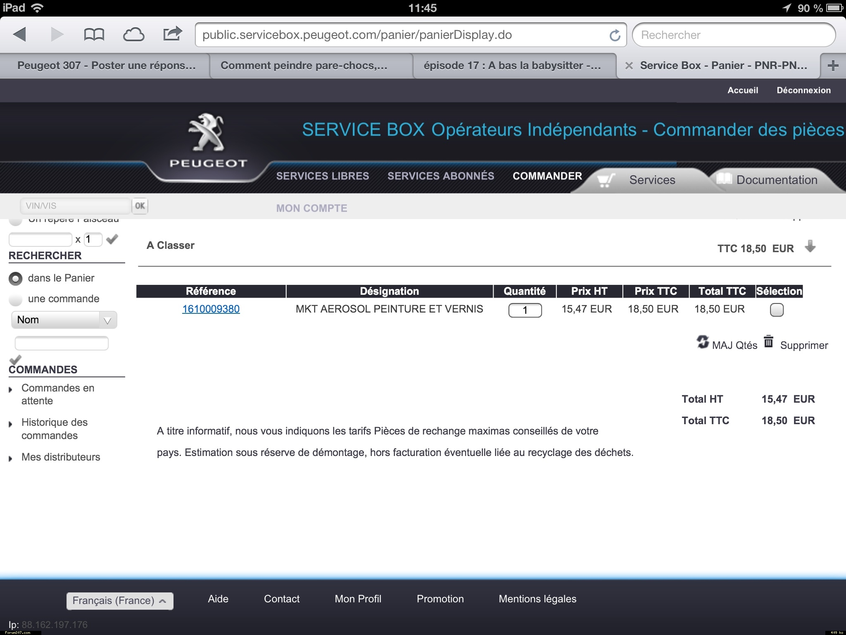Viewport: 846px width, 635px height.
Task: Tap the Safari back arrow
Action: pyautogui.click(x=20, y=34)
